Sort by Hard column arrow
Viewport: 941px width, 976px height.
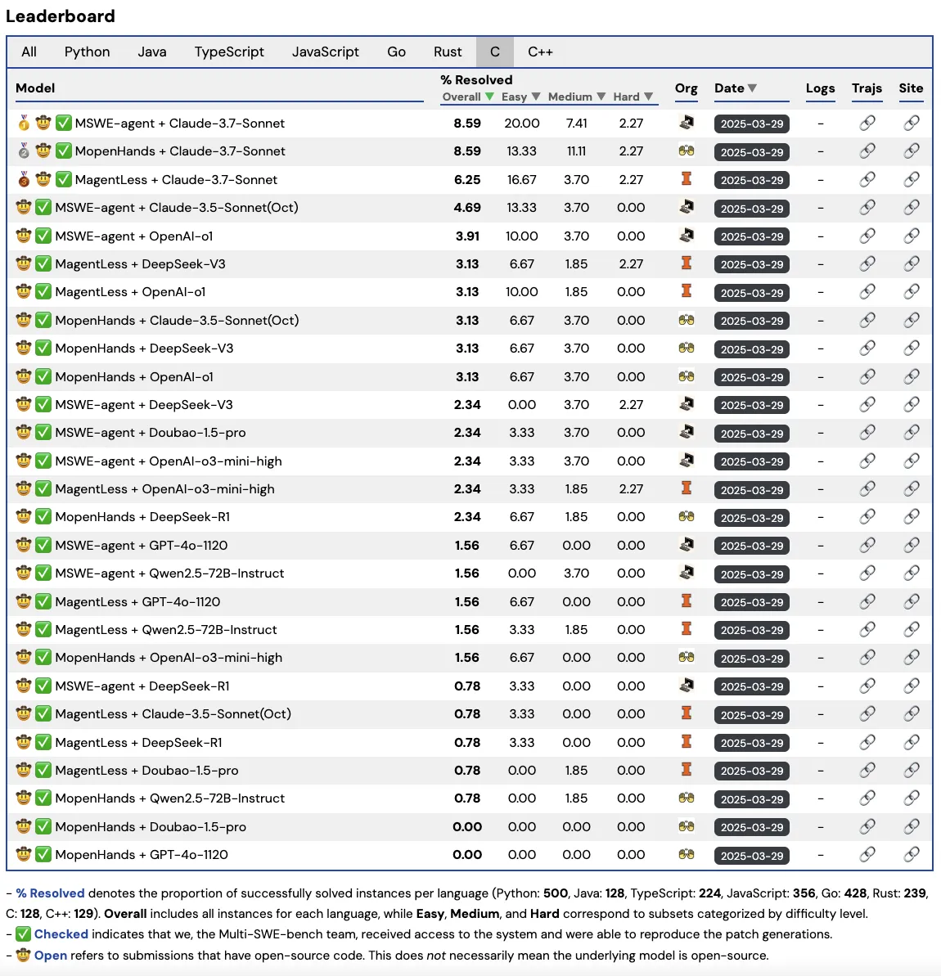(648, 97)
